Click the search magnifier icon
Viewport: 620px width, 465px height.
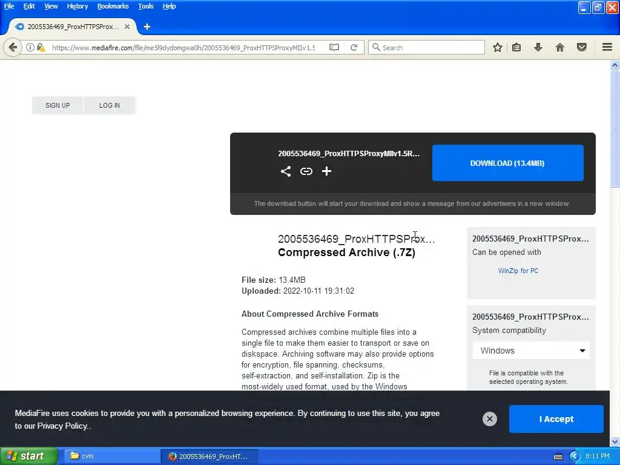376,47
